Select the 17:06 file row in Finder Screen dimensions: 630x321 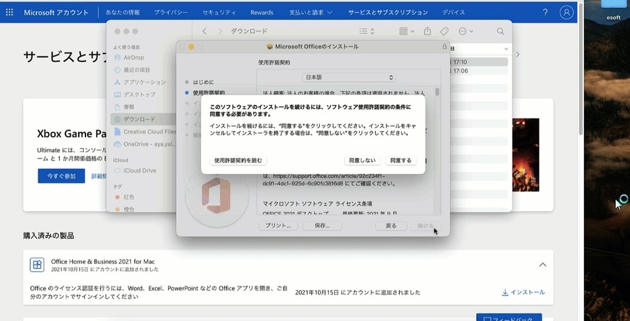[x=479, y=71]
